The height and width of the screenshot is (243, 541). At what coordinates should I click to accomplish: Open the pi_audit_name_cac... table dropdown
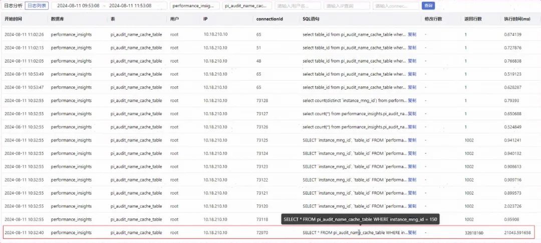coord(247,6)
